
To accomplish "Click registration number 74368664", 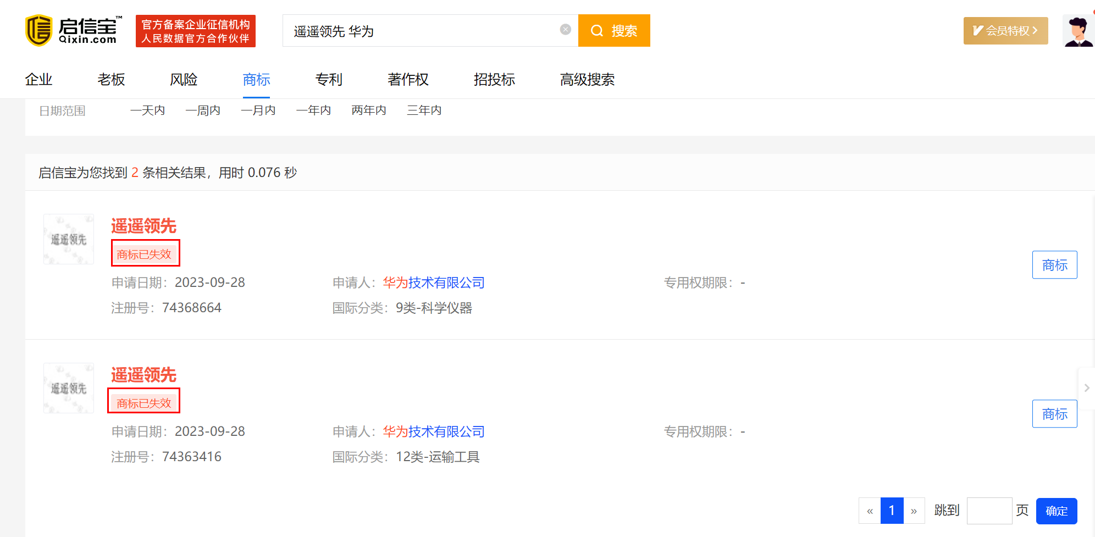I will tap(192, 308).
